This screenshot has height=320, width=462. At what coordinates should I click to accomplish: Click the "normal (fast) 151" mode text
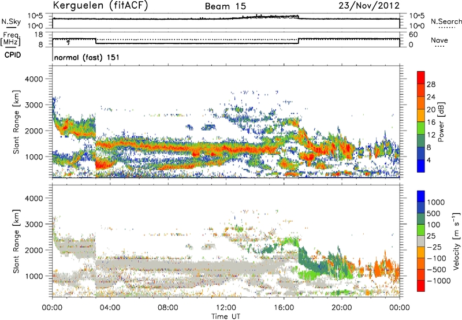pyautogui.click(x=87, y=57)
